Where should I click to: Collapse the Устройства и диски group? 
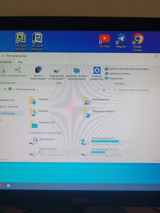[27, 133]
